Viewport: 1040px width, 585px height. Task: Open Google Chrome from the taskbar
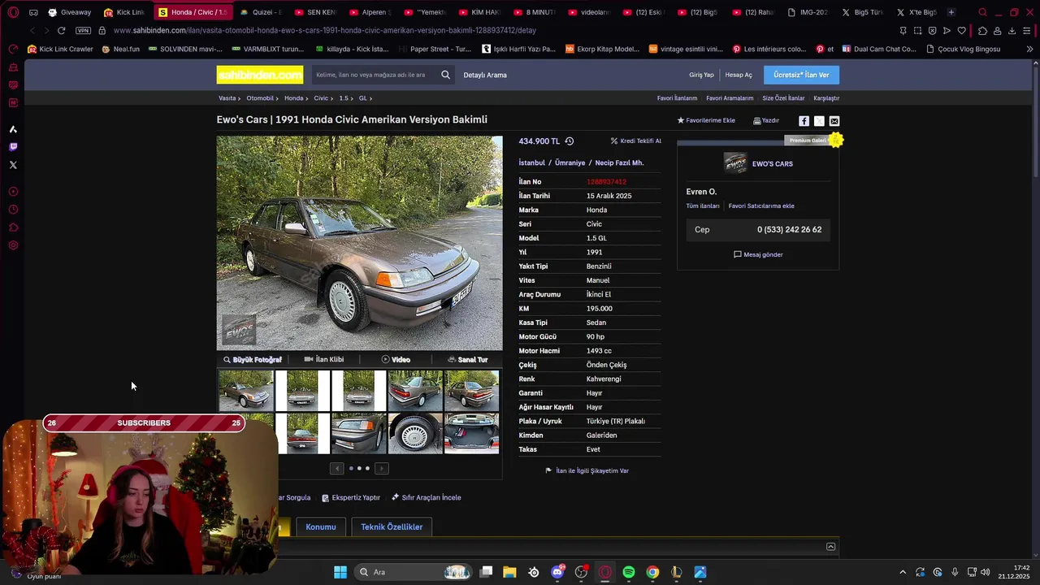click(x=652, y=572)
